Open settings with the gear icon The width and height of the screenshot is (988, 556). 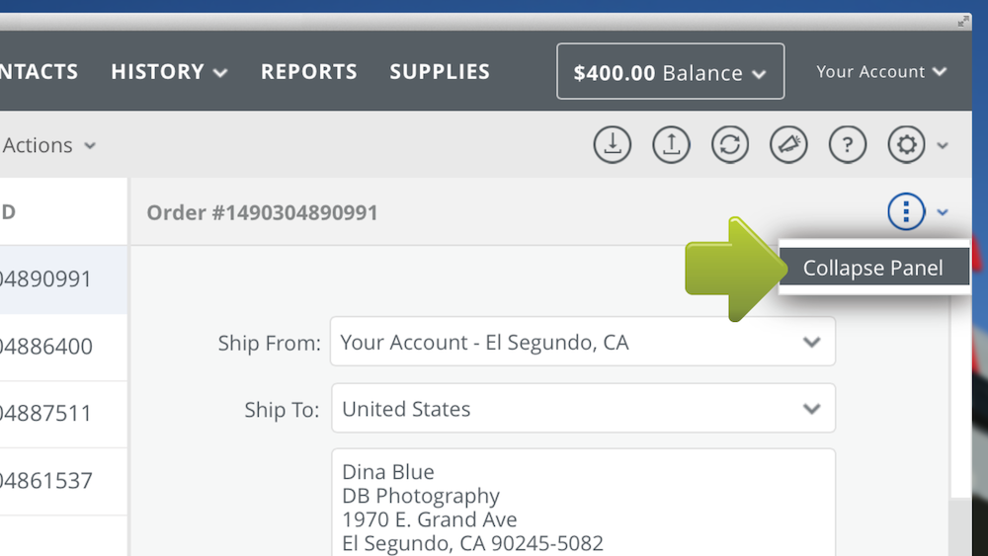pyautogui.click(x=906, y=145)
